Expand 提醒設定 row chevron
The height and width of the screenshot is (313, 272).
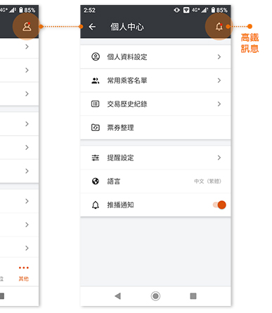coord(219,158)
